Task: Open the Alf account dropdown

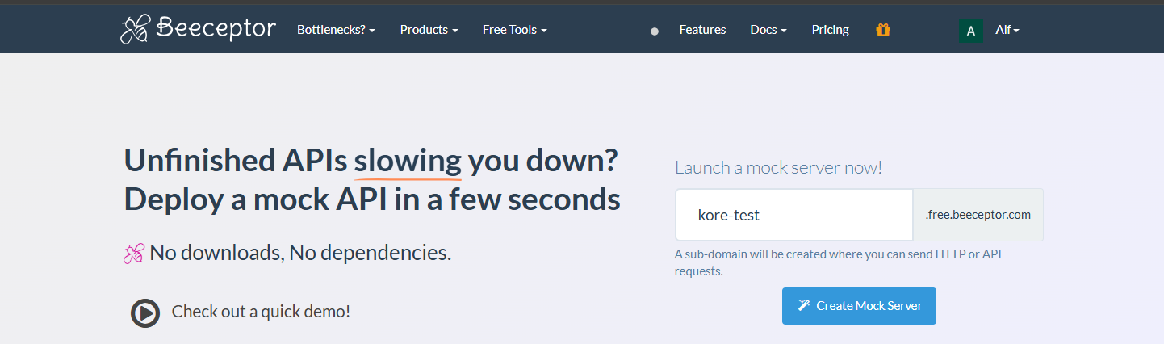Action: (x=1007, y=30)
